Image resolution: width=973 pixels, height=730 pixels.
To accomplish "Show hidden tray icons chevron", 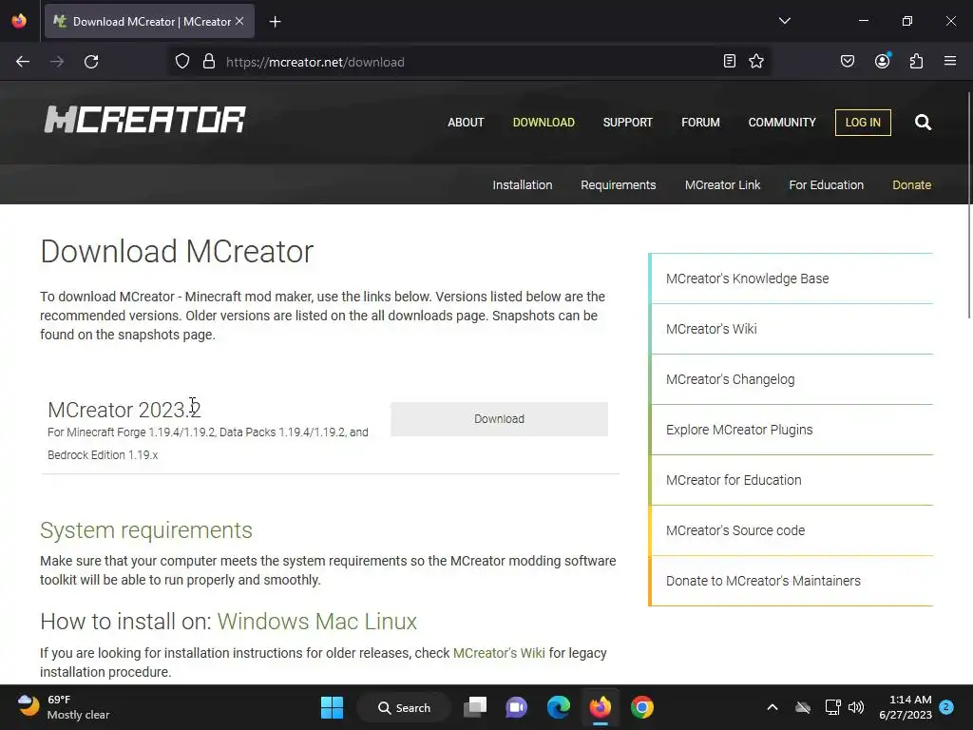I will pyautogui.click(x=773, y=707).
